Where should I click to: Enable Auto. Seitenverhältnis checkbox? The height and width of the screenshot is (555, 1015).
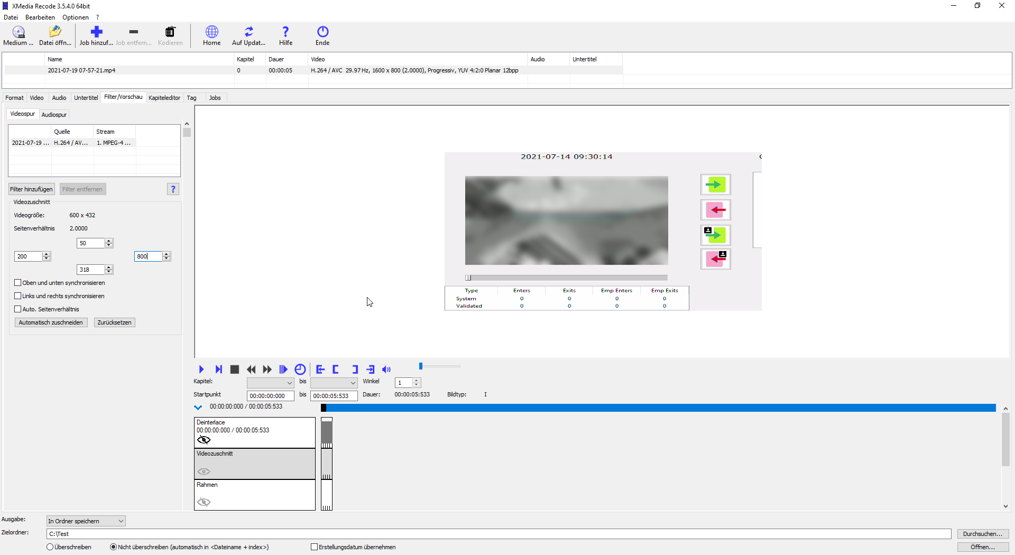18,309
